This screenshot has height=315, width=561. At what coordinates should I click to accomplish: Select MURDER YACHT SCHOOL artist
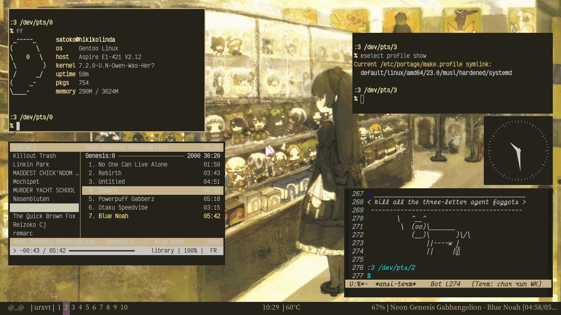coord(44,190)
